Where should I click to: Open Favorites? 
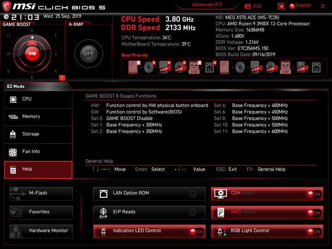coord(41,213)
